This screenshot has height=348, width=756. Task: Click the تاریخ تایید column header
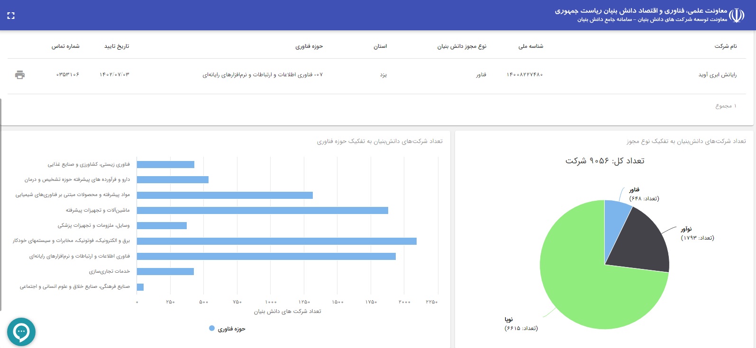117,46
